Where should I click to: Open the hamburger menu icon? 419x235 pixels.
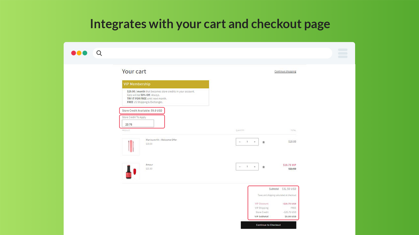click(x=343, y=53)
